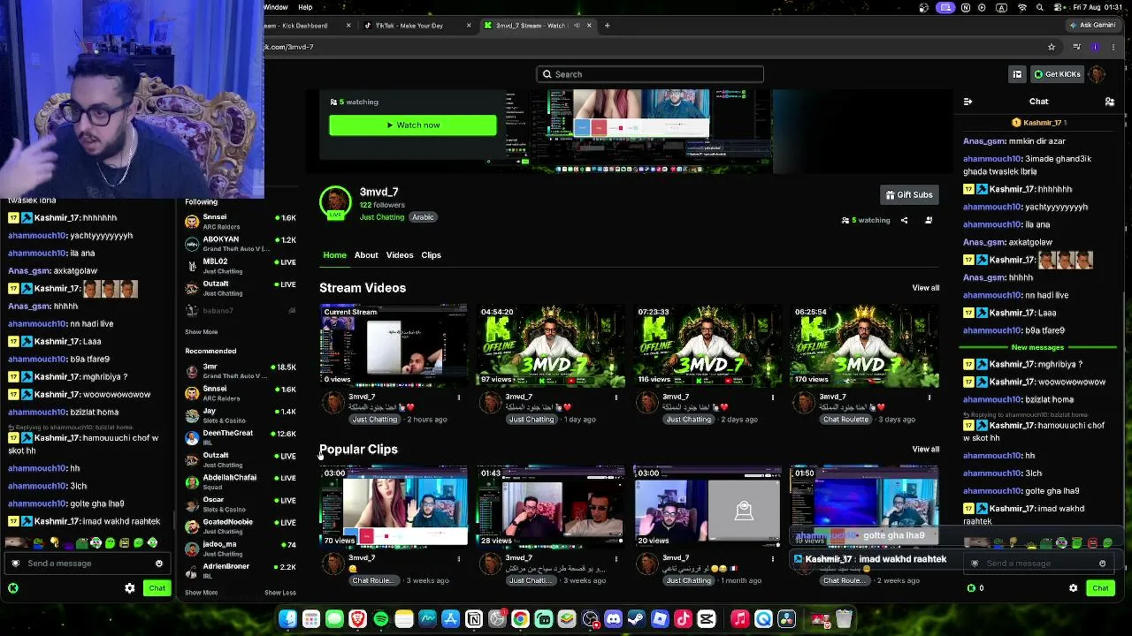1132x636 pixels.
Task: Open Chrome profile avatar
Action: point(1095,47)
